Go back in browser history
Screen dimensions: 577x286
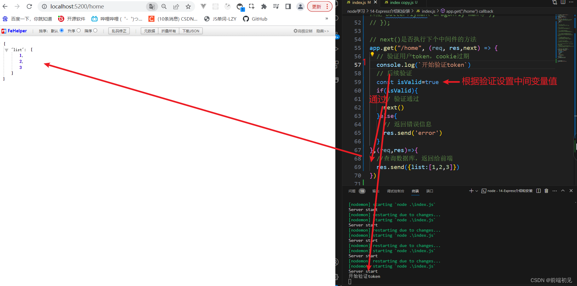point(5,6)
